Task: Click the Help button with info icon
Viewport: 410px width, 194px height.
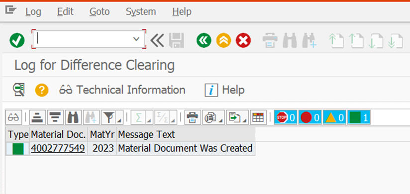Action: [224, 90]
